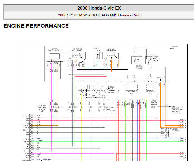
Task: Click the ground symbol beside G503
Action: [x=170, y=106]
